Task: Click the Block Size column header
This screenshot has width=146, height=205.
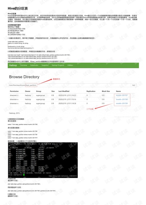Action: 106,91
